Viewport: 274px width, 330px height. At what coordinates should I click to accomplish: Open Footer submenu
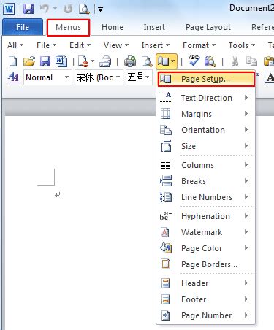pyautogui.click(x=205, y=299)
